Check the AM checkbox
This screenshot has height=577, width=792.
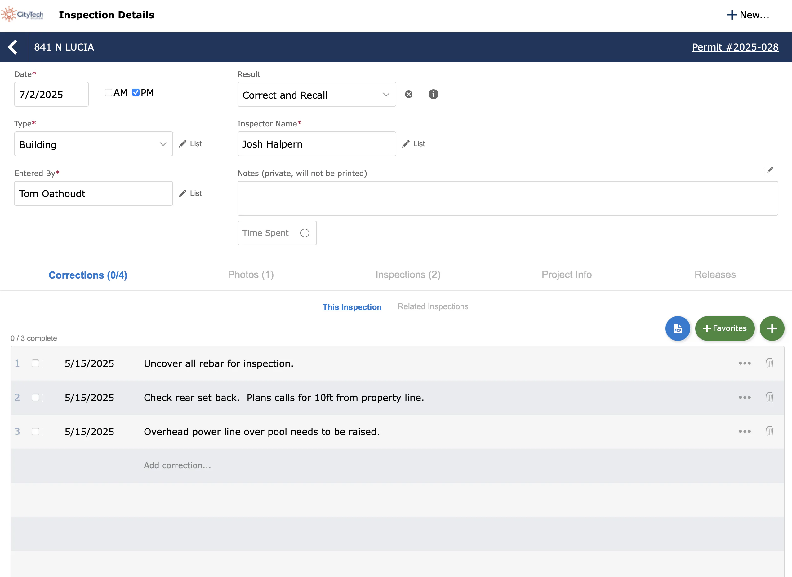click(x=108, y=92)
